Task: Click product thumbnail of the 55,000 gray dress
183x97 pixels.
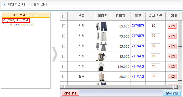Action: [x=101, y=46]
